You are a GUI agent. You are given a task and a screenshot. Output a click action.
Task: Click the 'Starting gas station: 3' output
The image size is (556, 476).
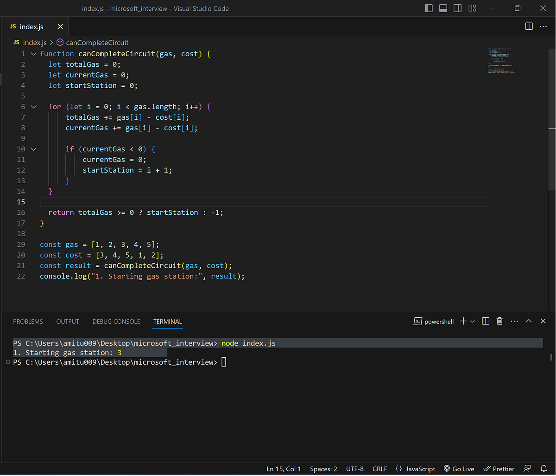point(67,353)
